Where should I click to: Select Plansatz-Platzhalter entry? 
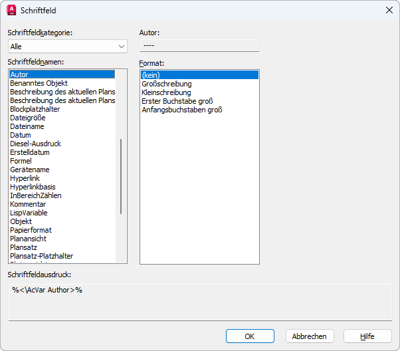click(41, 256)
